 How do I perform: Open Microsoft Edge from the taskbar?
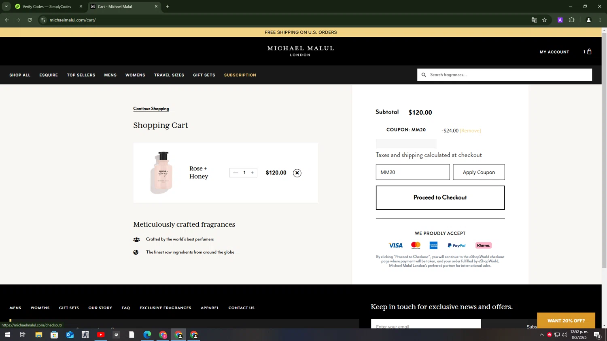tap(147, 335)
